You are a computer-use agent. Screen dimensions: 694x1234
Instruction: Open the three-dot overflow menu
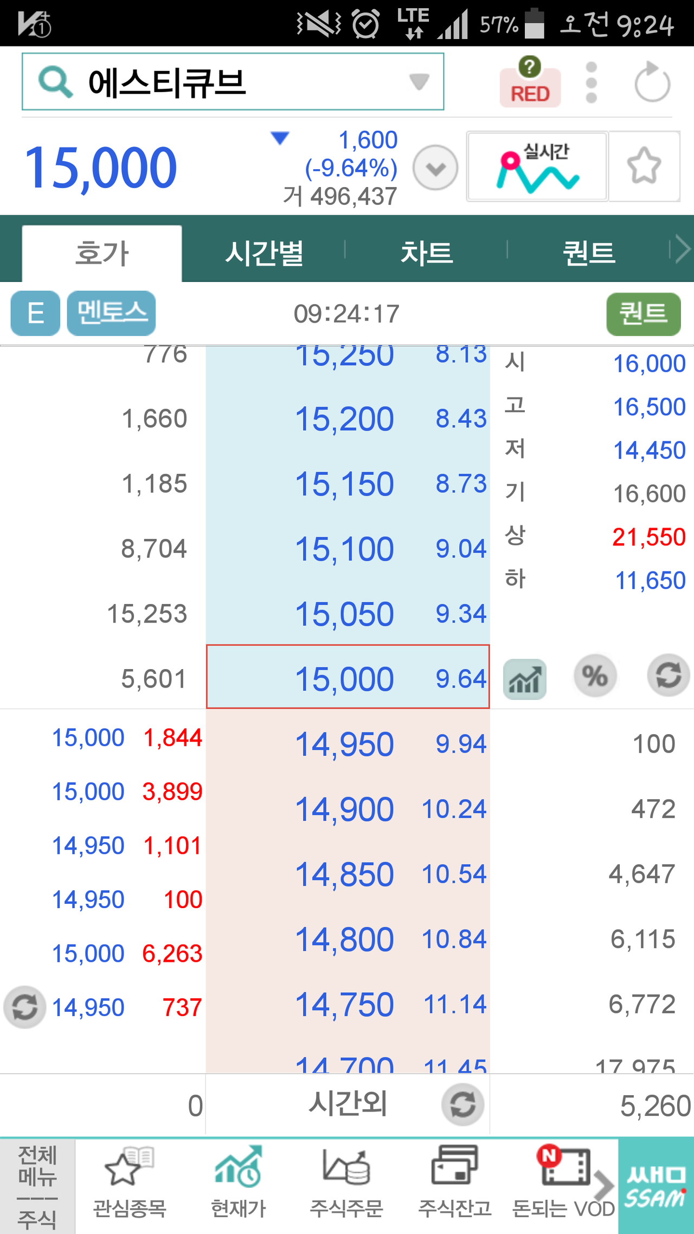592,82
